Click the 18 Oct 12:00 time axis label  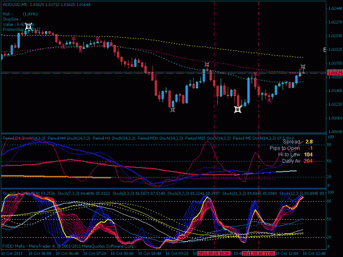pos(287,254)
